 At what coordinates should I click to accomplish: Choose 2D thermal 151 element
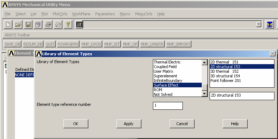tap(242, 62)
